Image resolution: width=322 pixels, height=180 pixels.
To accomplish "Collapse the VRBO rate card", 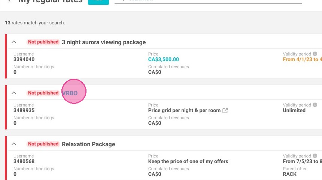I will point(14,93).
